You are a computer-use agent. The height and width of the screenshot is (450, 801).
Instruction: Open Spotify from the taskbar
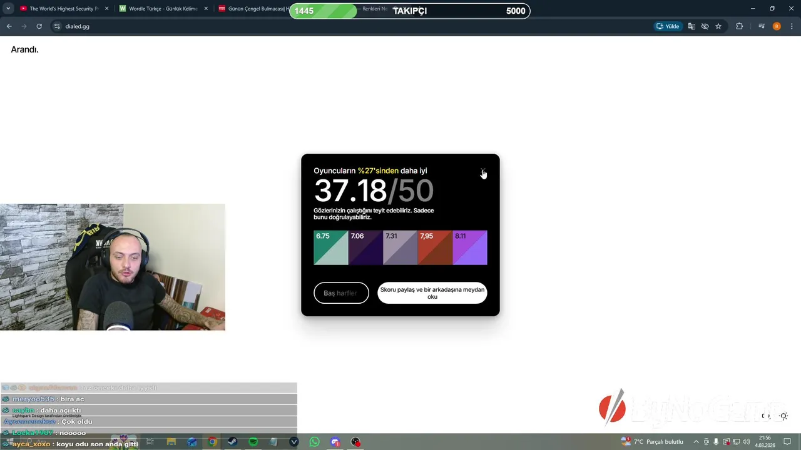253,442
